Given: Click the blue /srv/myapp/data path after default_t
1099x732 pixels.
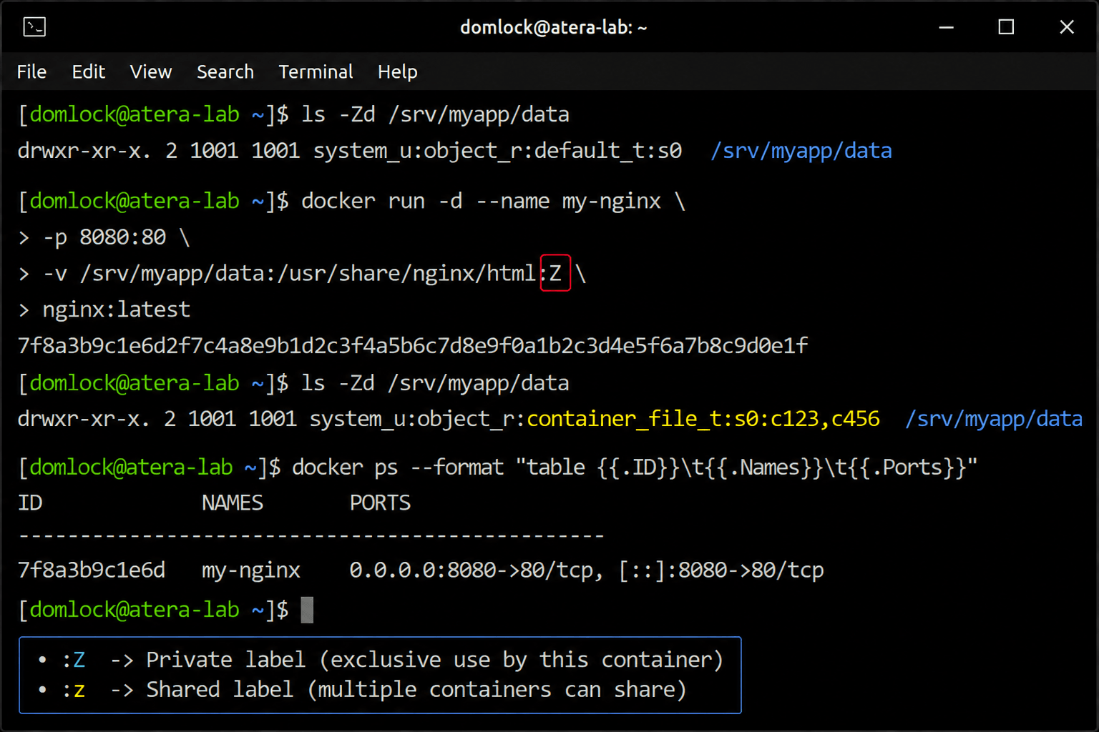Looking at the screenshot, I should pos(801,151).
